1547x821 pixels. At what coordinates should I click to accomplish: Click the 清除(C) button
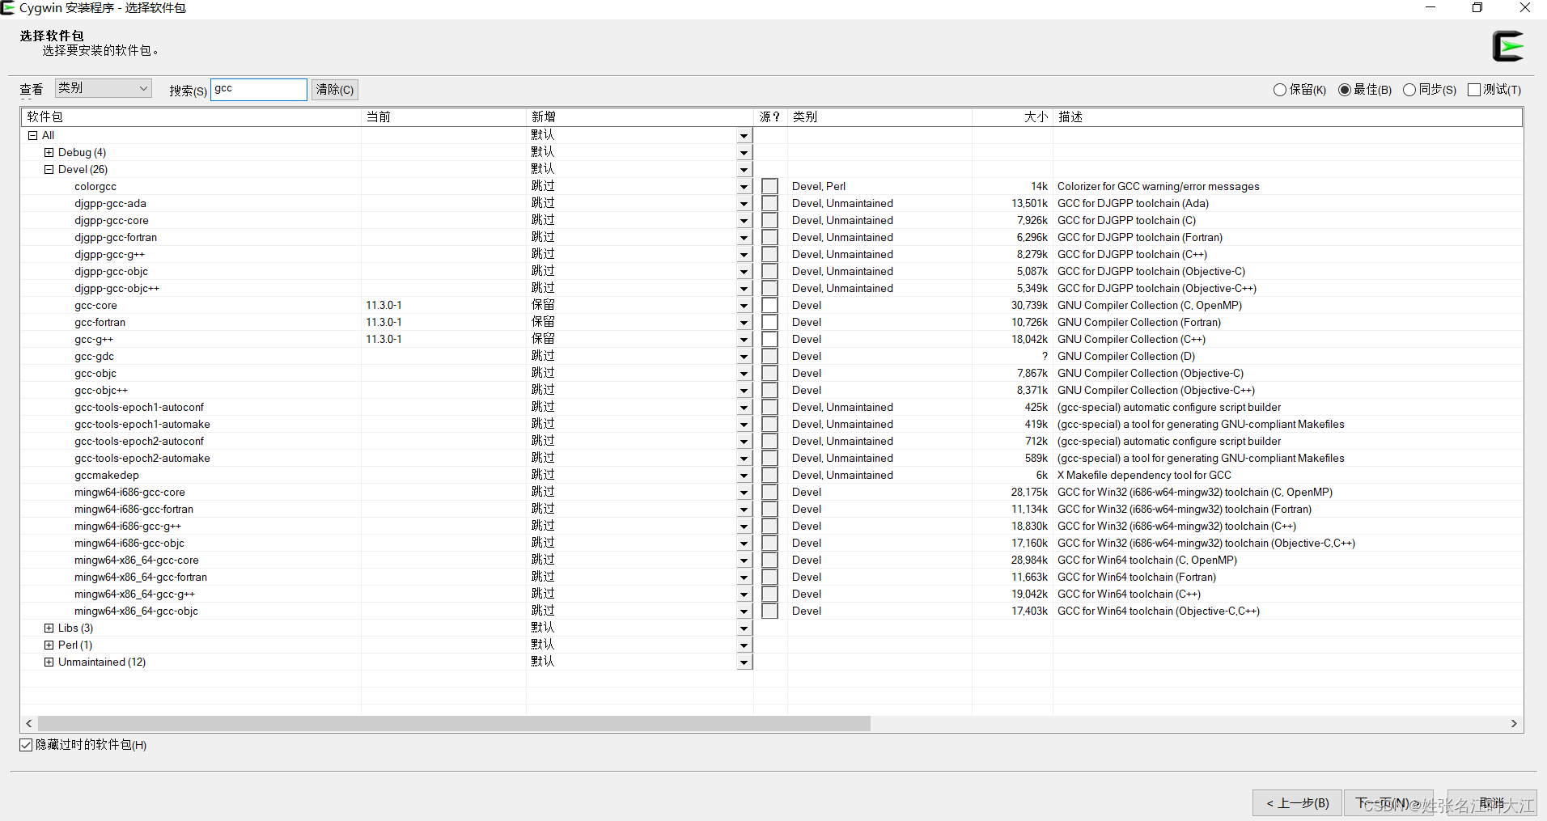tap(333, 89)
